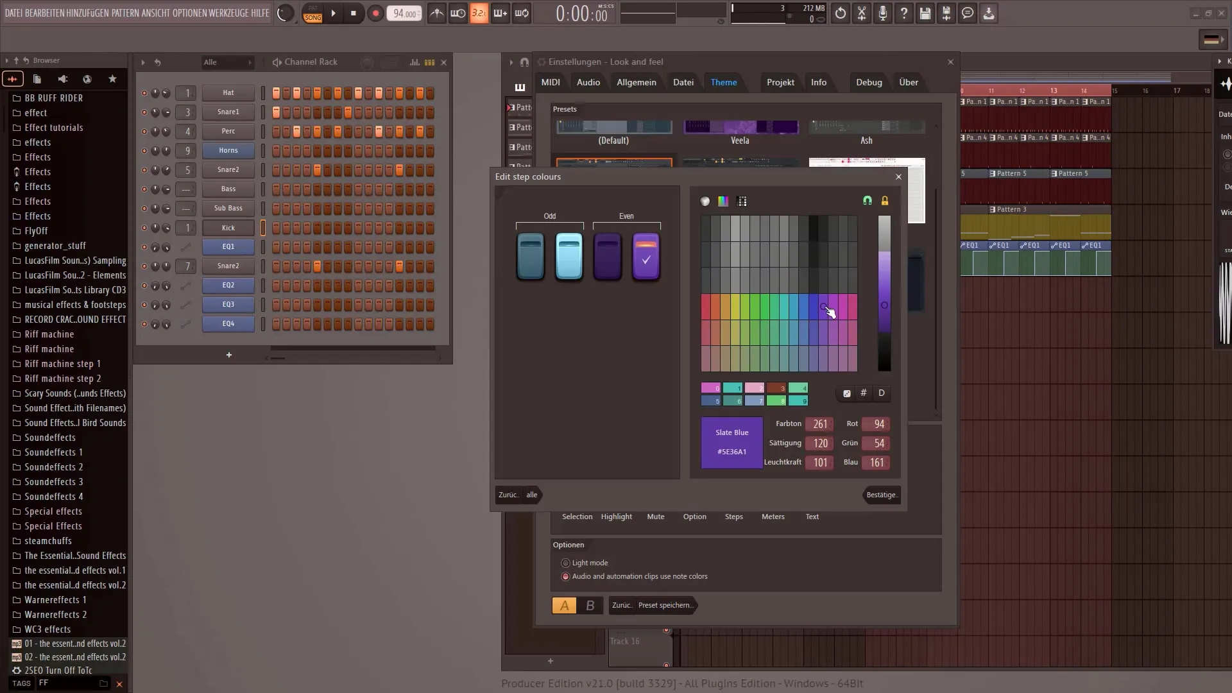The height and width of the screenshot is (693, 1232).
Task: Click the save project floppy disk icon
Action: pos(925,13)
